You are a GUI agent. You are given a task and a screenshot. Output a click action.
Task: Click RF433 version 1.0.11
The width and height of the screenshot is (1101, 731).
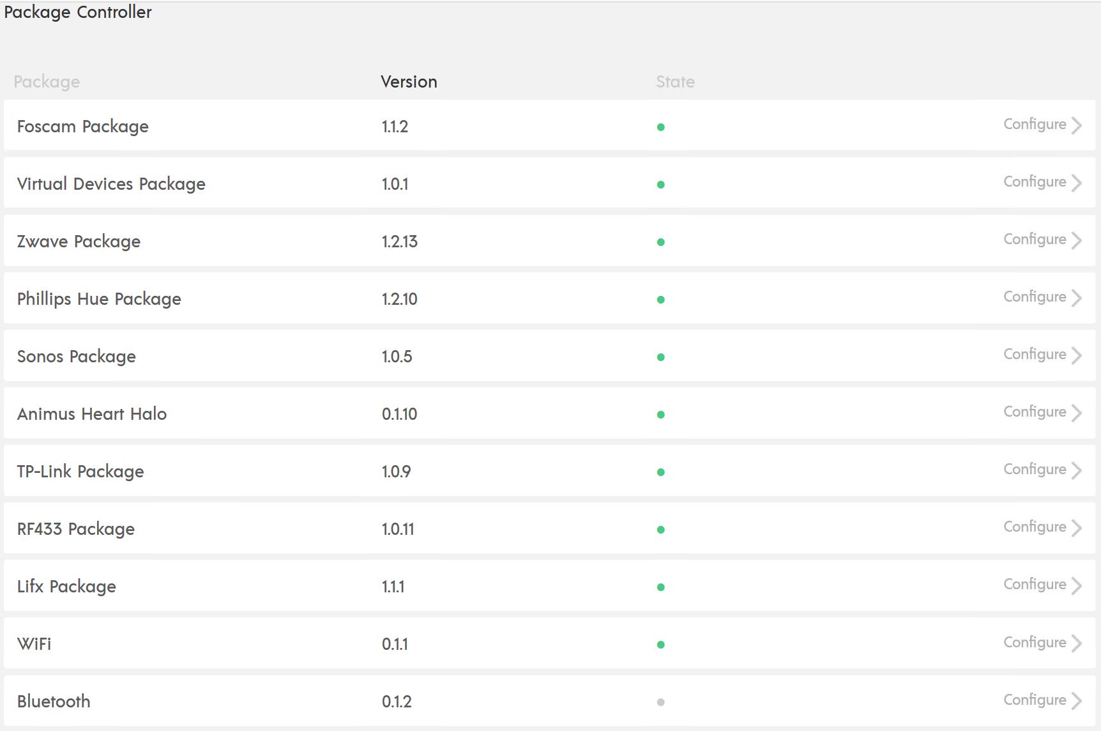(397, 529)
